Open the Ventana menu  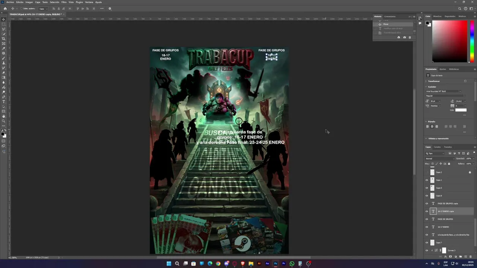tap(89, 2)
